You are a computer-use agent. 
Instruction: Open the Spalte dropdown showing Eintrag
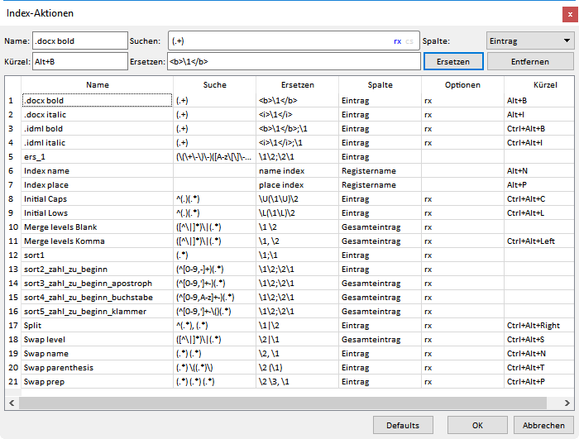(x=528, y=41)
